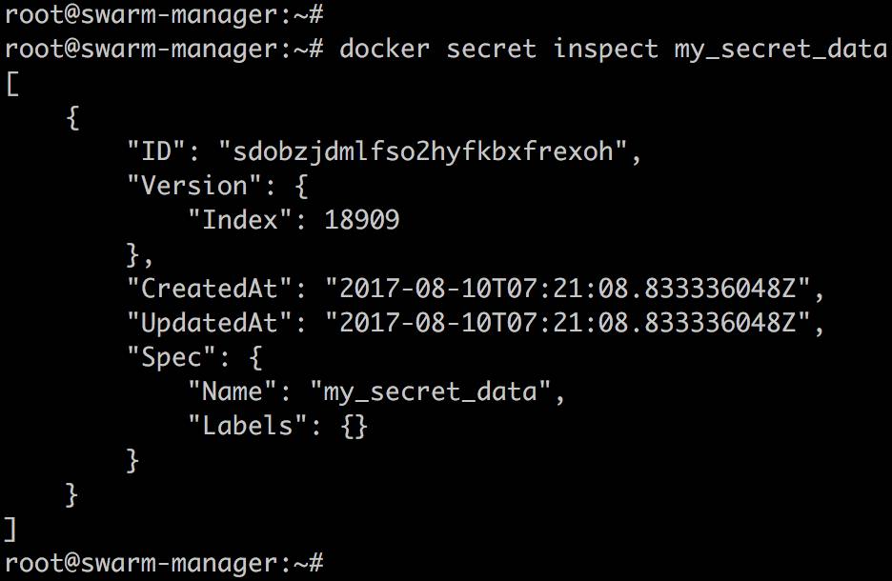Click the "Labels" key label

pyautogui.click(x=248, y=426)
